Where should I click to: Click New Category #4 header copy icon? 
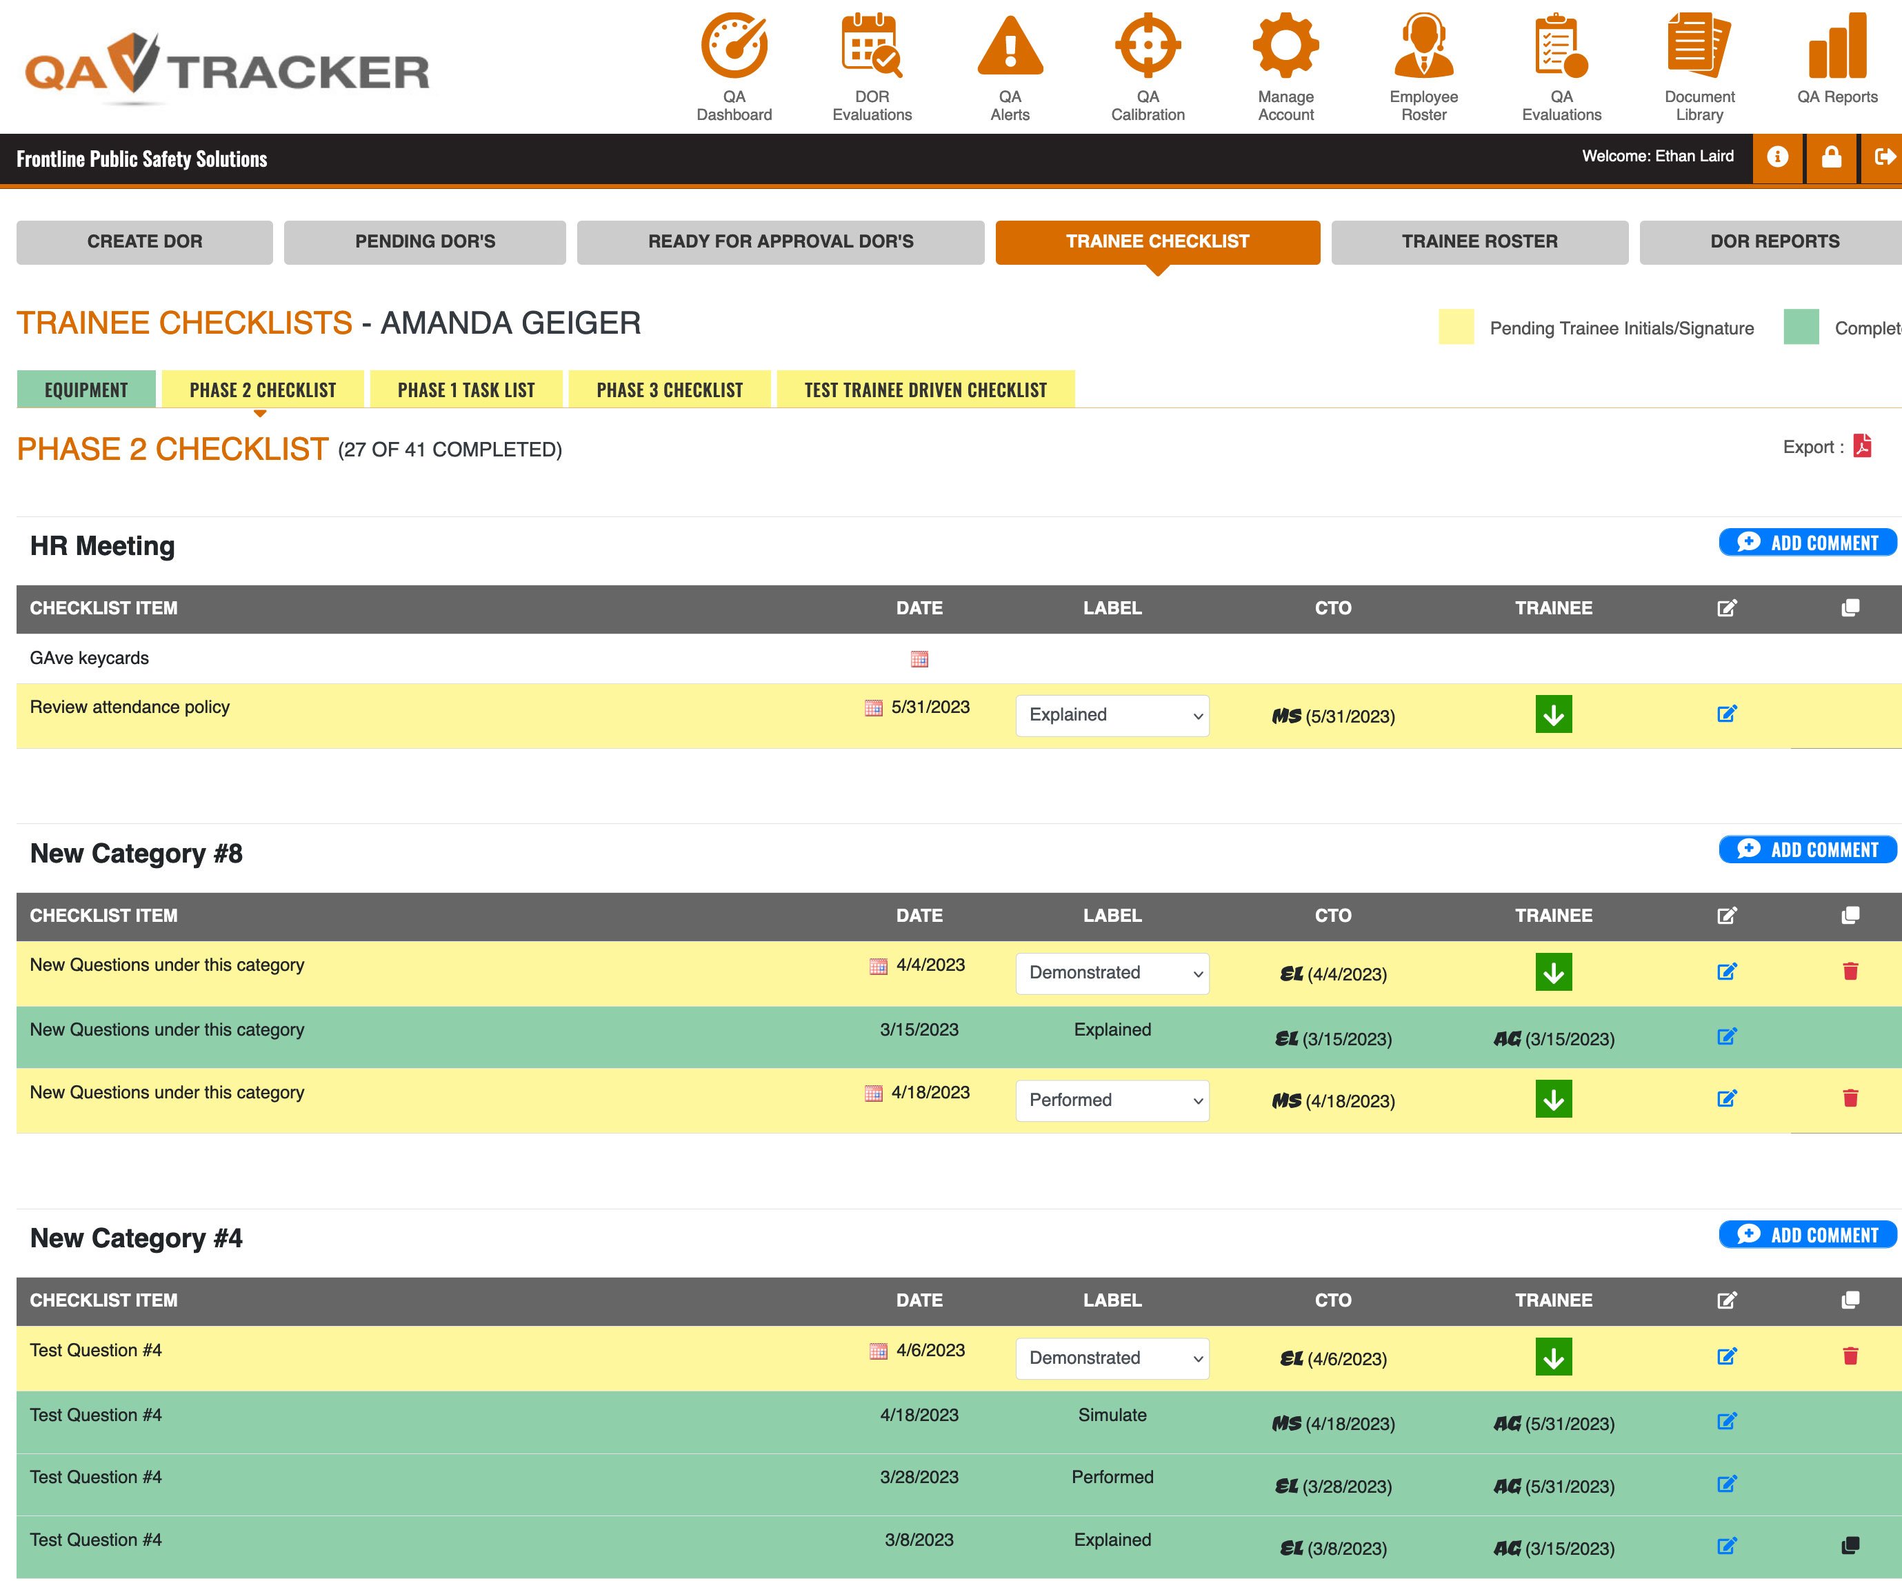(x=1850, y=1300)
